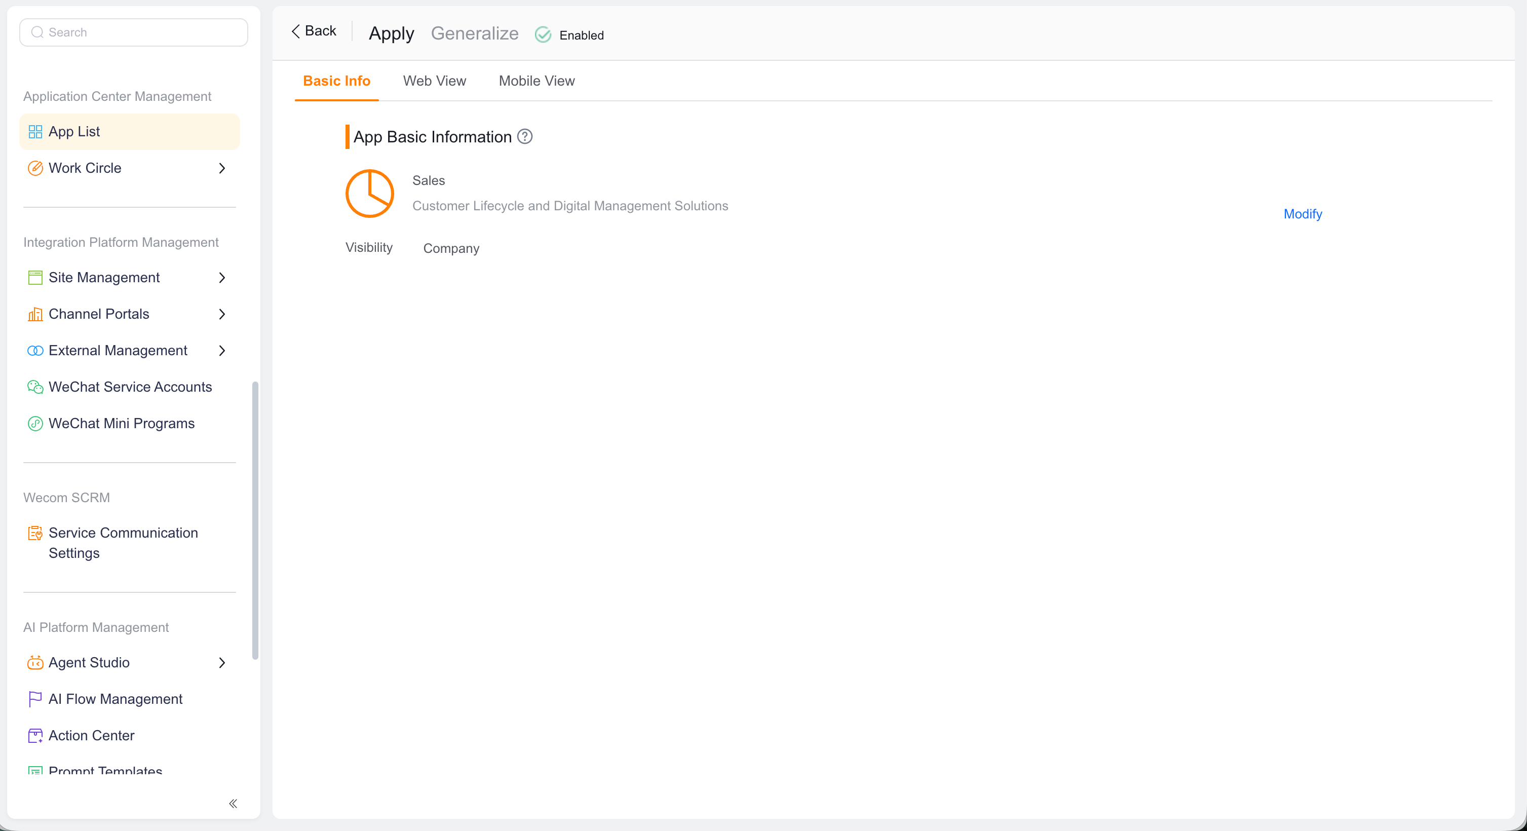The height and width of the screenshot is (831, 1527).
Task: Open App List in sidebar
Action: pyautogui.click(x=130, y=132)
